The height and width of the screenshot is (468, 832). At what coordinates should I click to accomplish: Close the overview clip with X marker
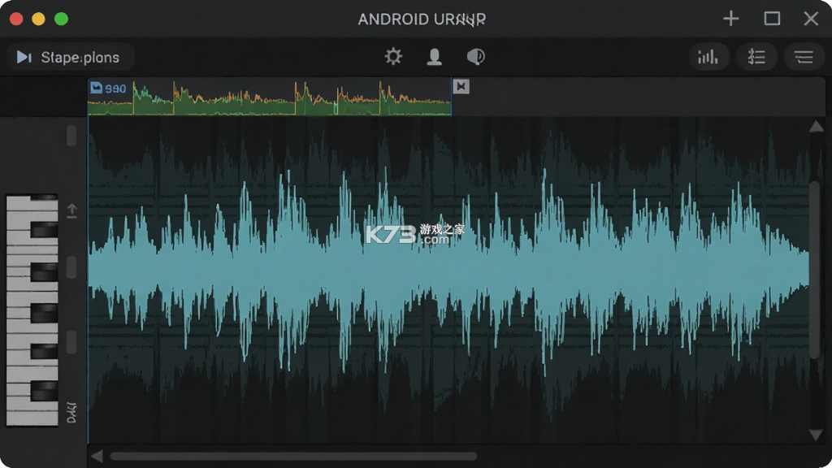click(x=461, y=86)
